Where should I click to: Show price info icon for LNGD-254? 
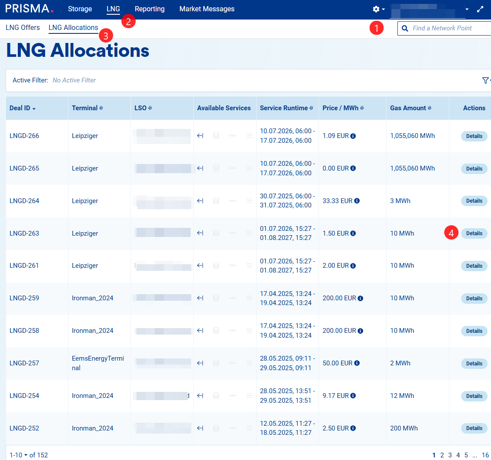pos(353,396)
